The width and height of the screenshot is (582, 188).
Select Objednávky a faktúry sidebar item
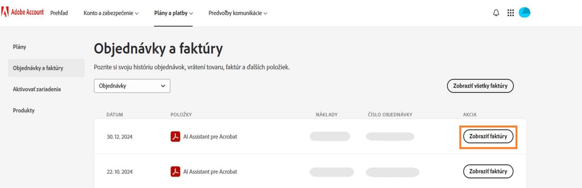(x=38, y=68)
